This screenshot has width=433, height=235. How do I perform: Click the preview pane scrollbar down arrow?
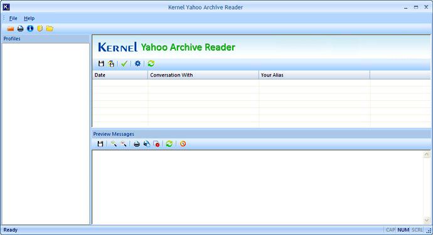(x=427, y=220)
